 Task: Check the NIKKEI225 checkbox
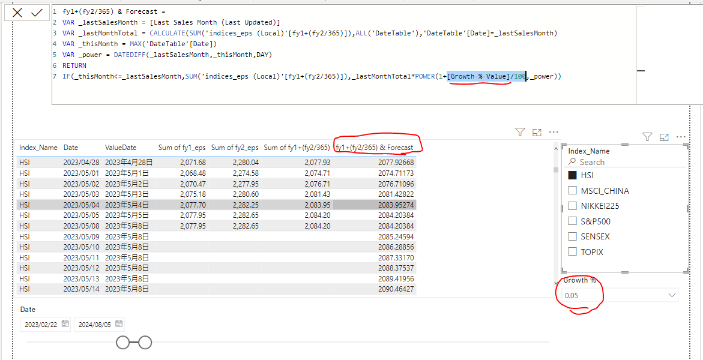pos(572,206)
